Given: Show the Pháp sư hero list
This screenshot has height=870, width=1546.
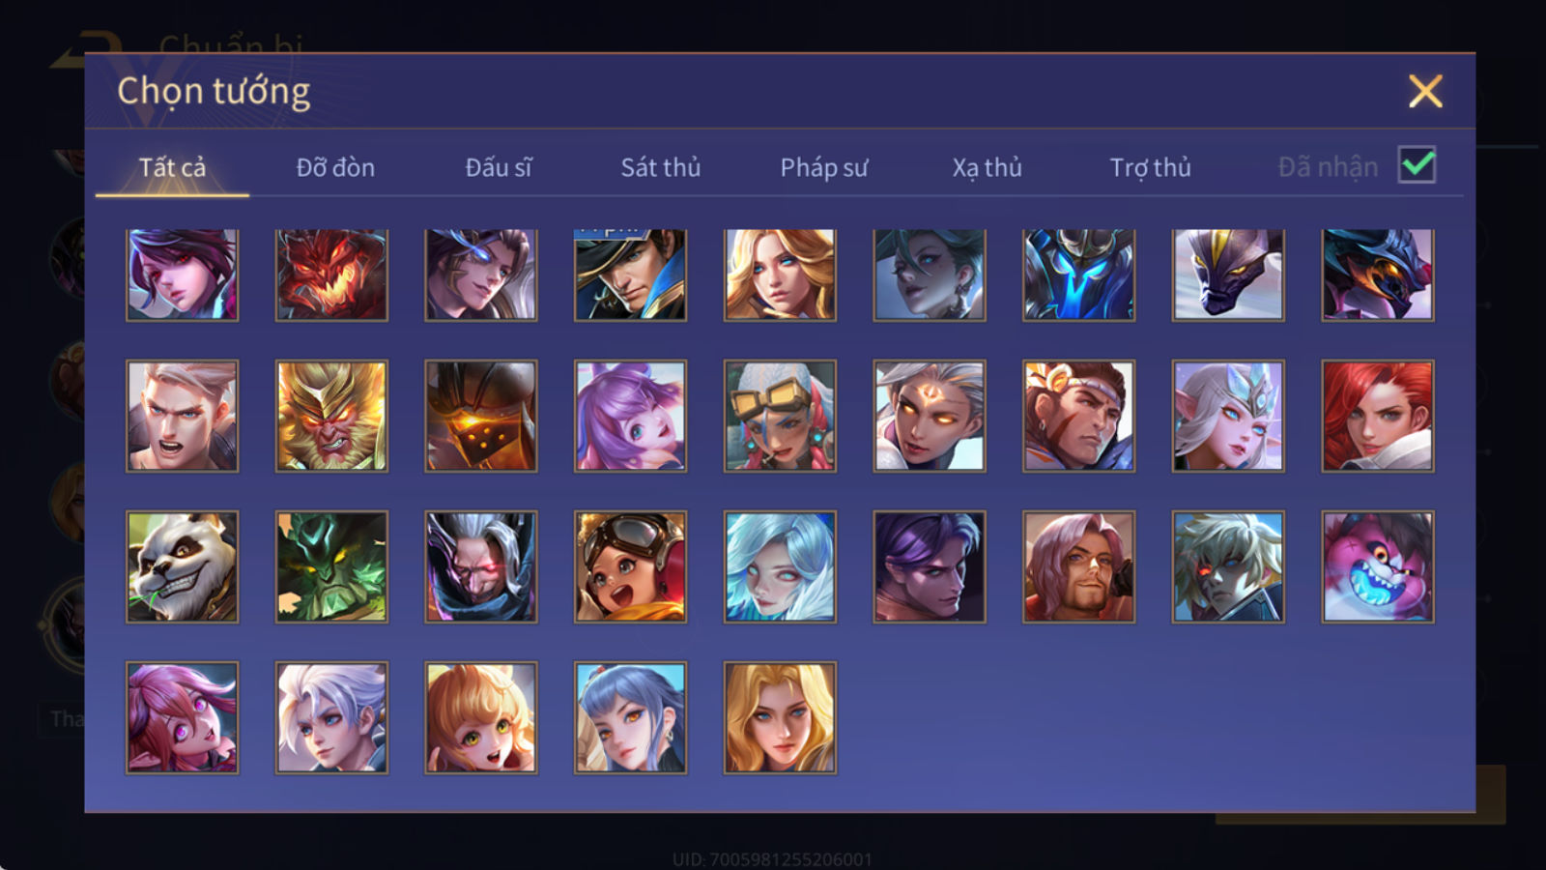Looking at the screenshot, I should pos(824,167).
